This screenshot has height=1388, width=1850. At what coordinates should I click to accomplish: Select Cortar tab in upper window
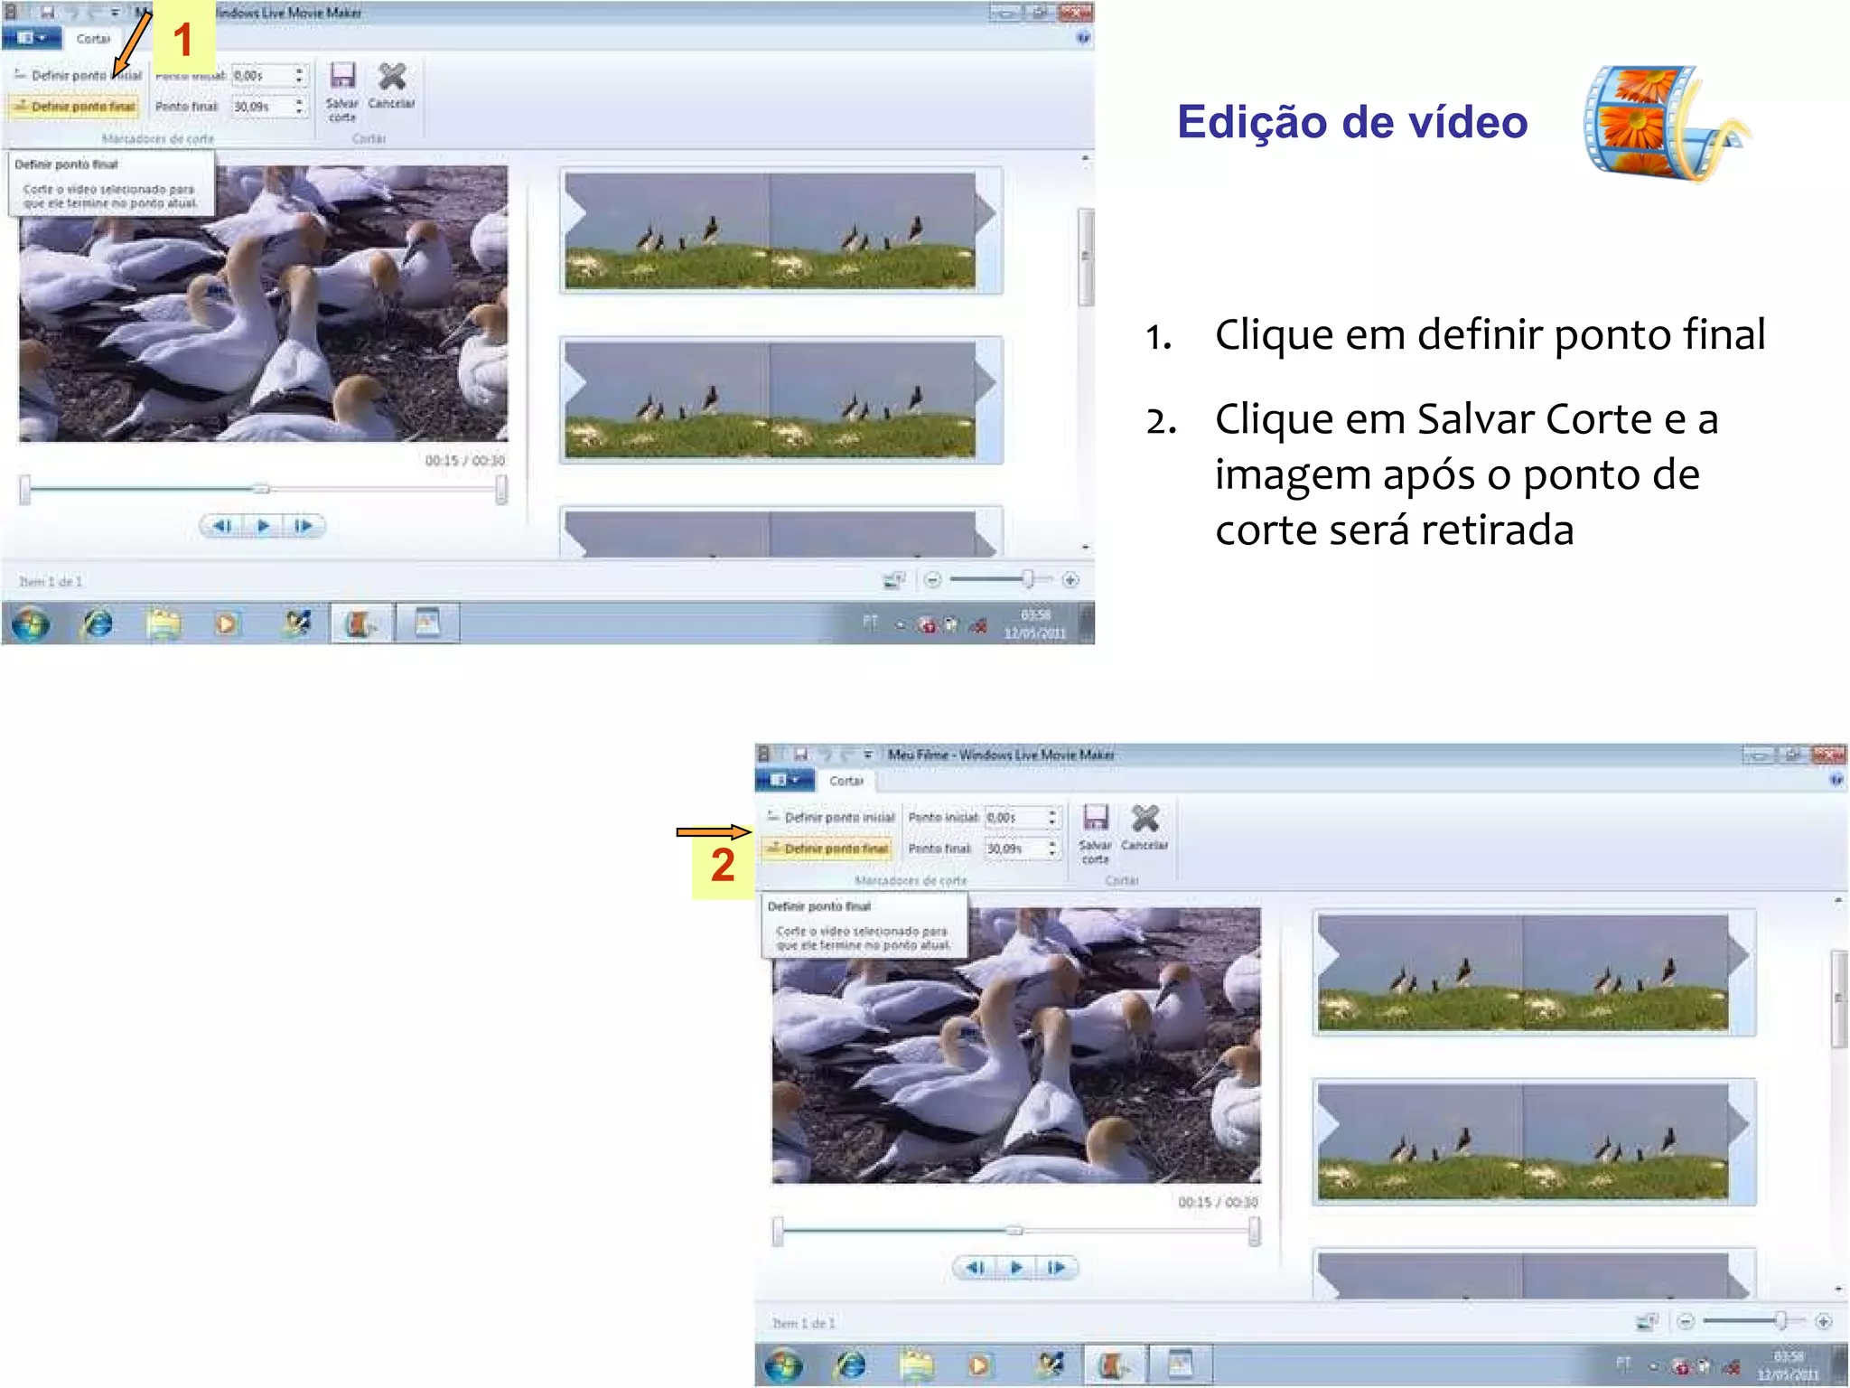[x=93, y=39]
